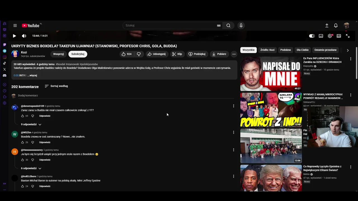The height and width of the screenshot is (201, 358).
Task: Like the @WSZtm comment
Action: pyautogui.click(x=23, y=142)
